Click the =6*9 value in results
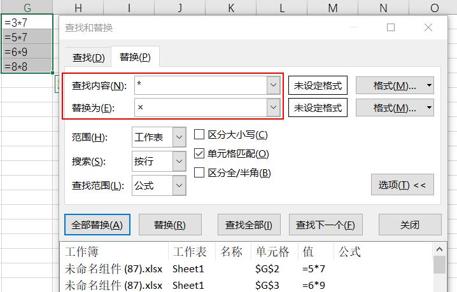Image resolution: width=457 pixels, height=292 pixels. [314, 285]
